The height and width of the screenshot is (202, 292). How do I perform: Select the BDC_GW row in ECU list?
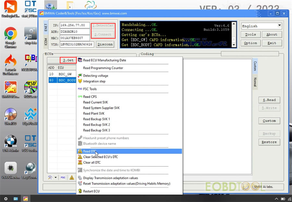click(x=62, y=74)
